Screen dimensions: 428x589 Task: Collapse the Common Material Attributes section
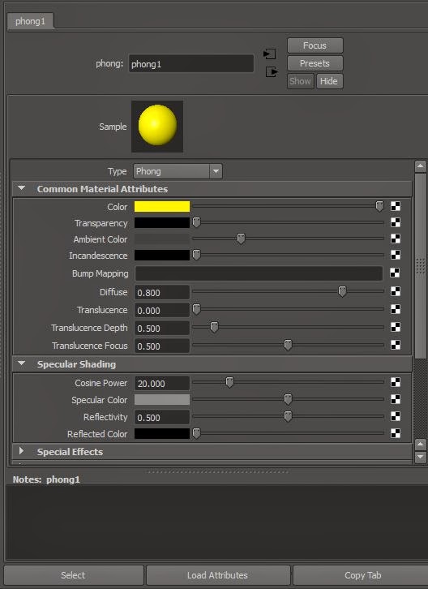tap(22, 188)
